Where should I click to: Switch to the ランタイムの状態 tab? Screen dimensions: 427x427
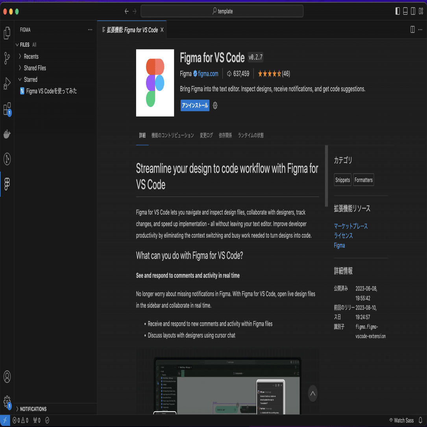pos(251,135)
